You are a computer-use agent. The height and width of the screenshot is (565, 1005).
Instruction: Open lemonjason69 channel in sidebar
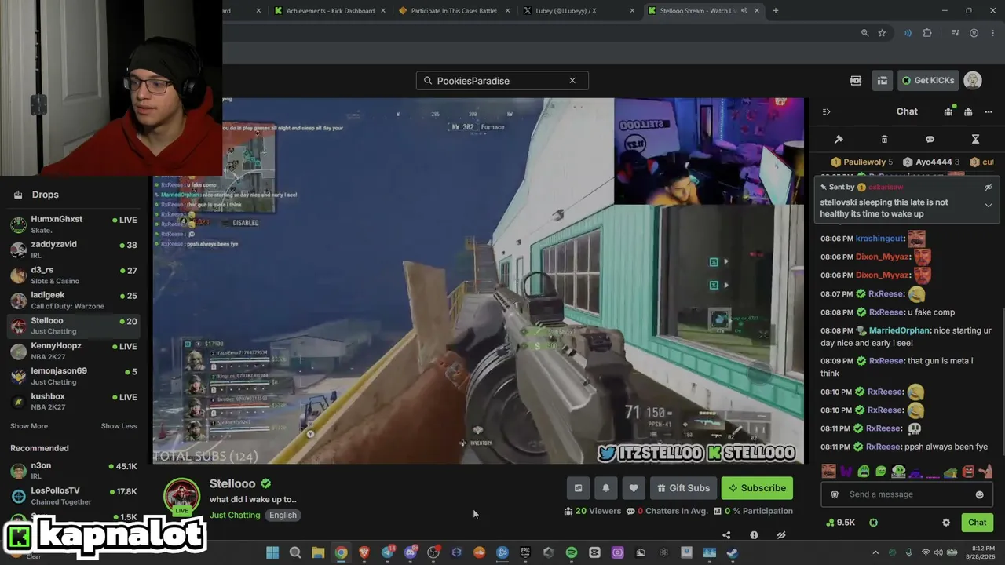tap(75, 376)
